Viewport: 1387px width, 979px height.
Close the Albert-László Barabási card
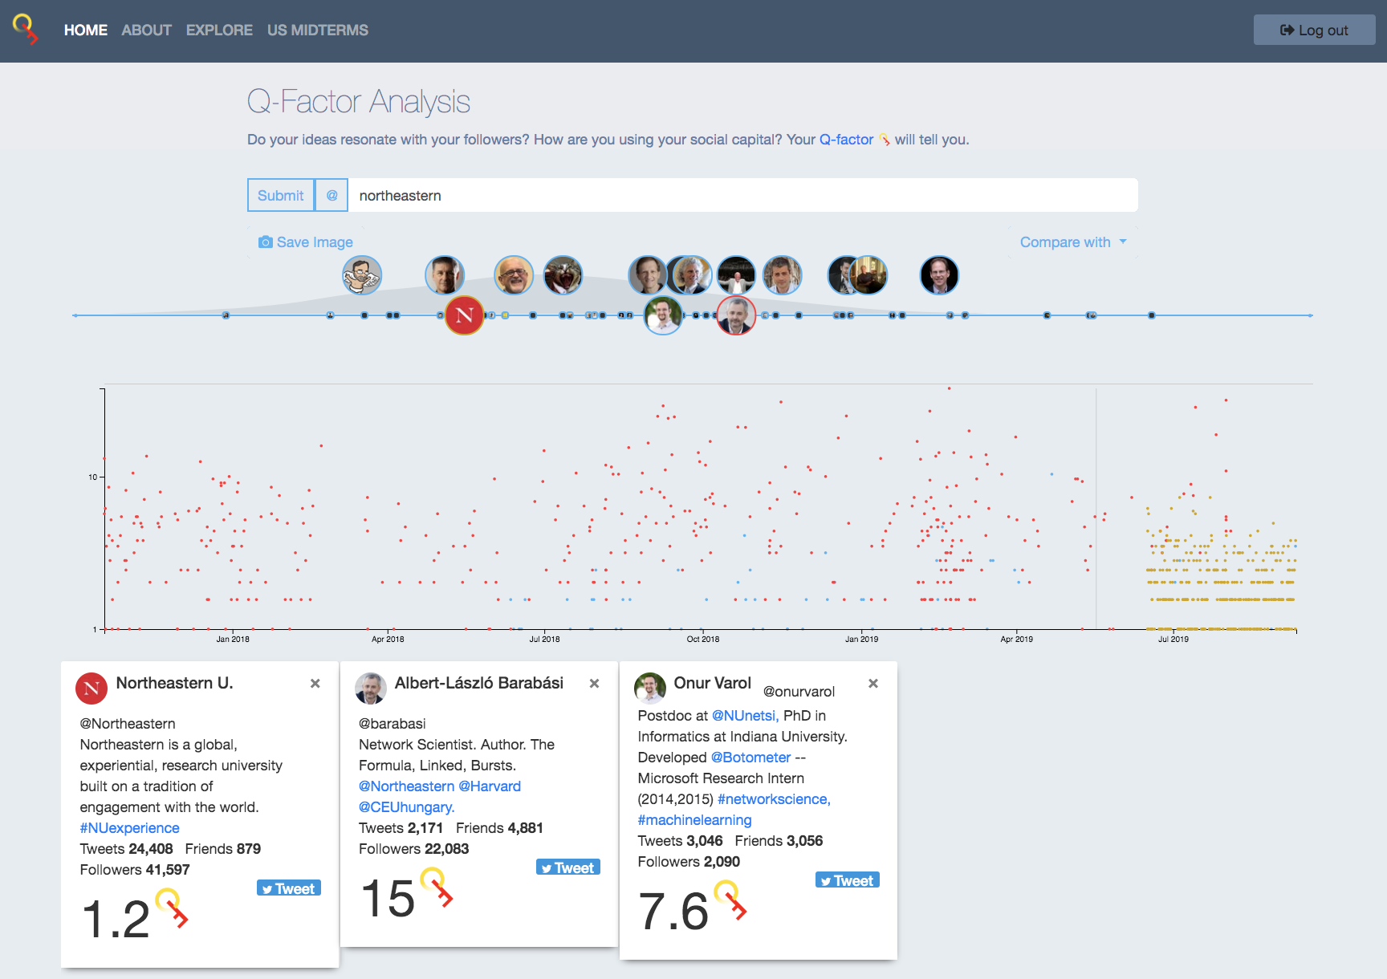[x=595, y=683]
